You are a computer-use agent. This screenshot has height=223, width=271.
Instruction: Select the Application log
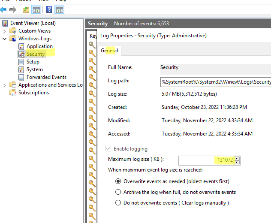coord(39,46)
